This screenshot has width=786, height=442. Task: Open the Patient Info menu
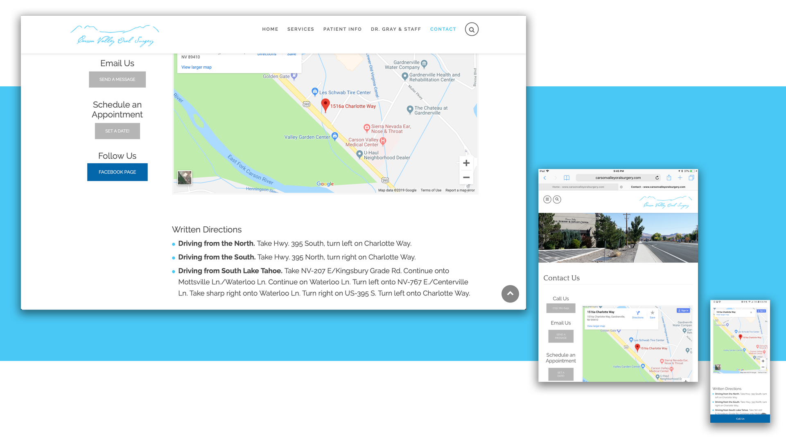coord(342,29)
